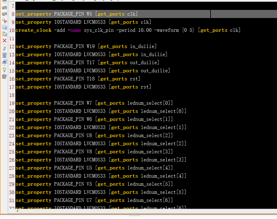The height and width of the screenshot is (219, 277).
Task: Click in_duilie port name on line 13
Action: point(154,55)
